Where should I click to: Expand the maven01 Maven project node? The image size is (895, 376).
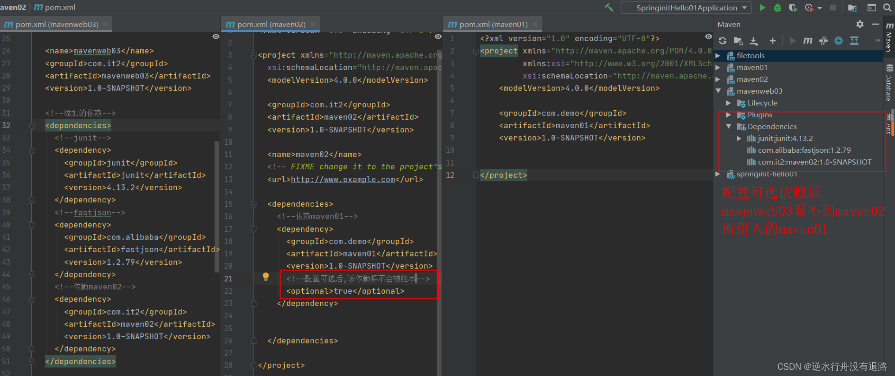(x=718, y=68)
